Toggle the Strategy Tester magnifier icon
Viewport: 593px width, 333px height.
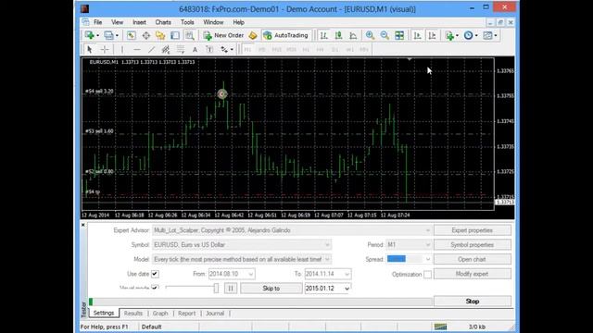(190, 35)
